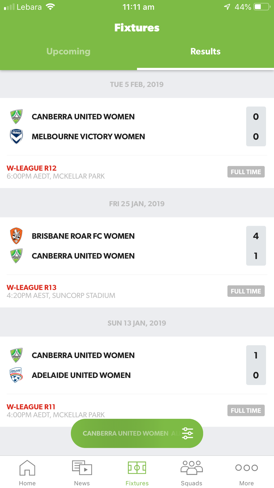
Task: Tap the Fixtures pitch icon
Action: pyautogui.click(x=137, y=467)
